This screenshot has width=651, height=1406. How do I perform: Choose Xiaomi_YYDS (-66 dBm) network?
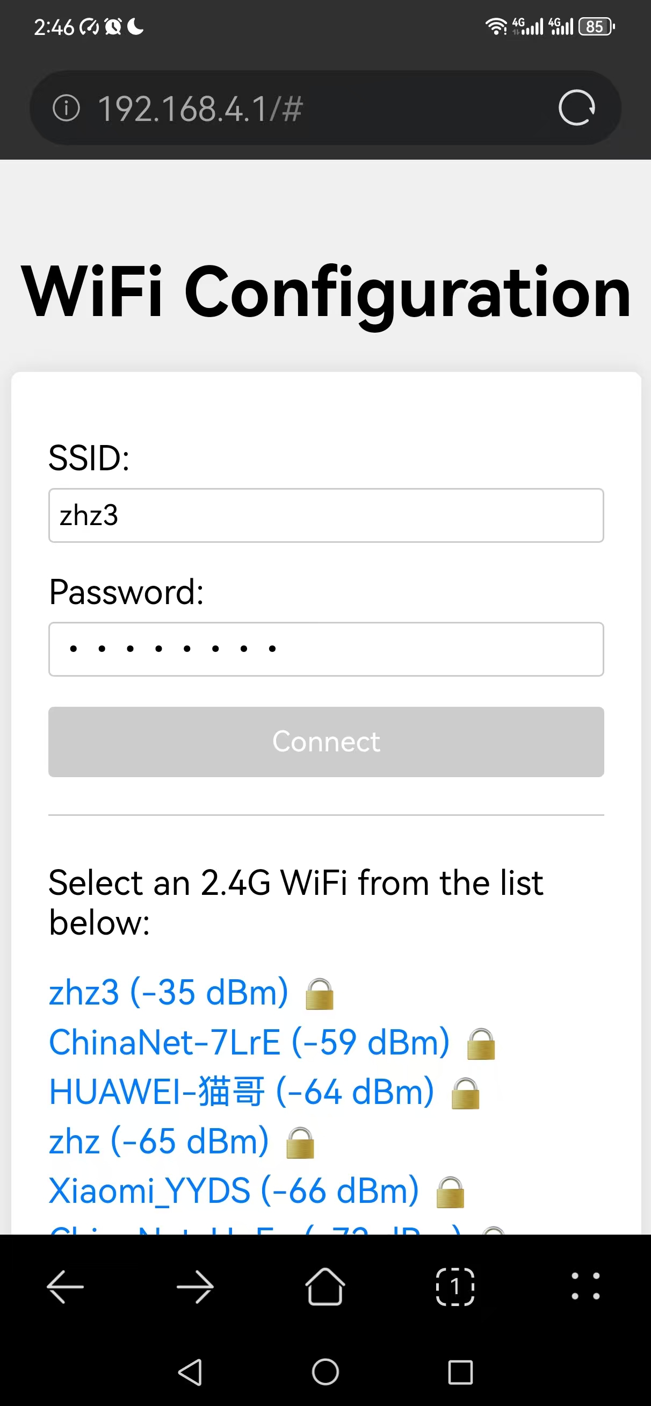coord(234,1191)
